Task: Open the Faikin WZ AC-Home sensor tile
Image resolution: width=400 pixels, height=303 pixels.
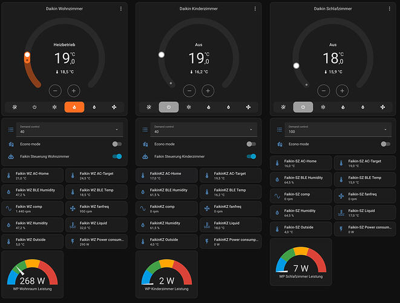Action: (x=33, y=176)
